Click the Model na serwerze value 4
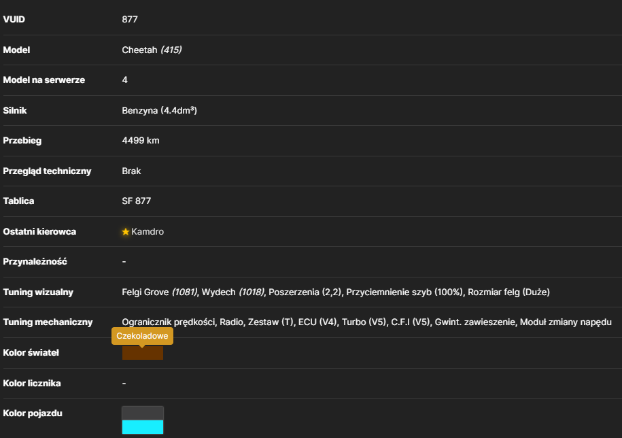 pyautogui.click(x=124, y=80)
